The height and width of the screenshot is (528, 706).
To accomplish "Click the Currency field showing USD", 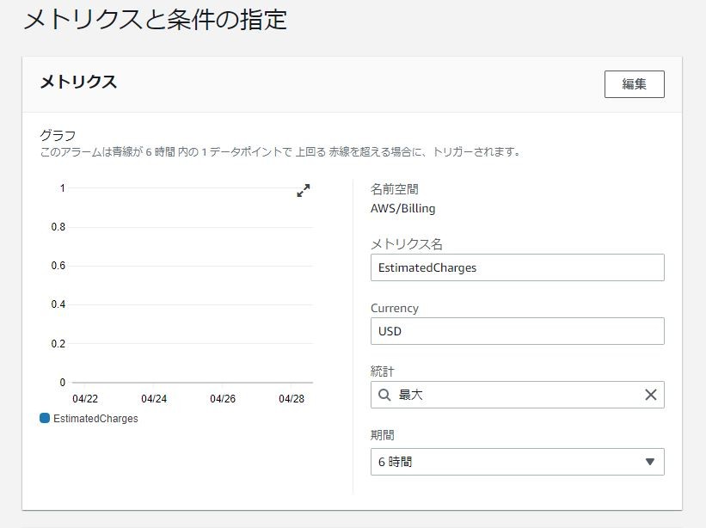I will coord(517,331).
